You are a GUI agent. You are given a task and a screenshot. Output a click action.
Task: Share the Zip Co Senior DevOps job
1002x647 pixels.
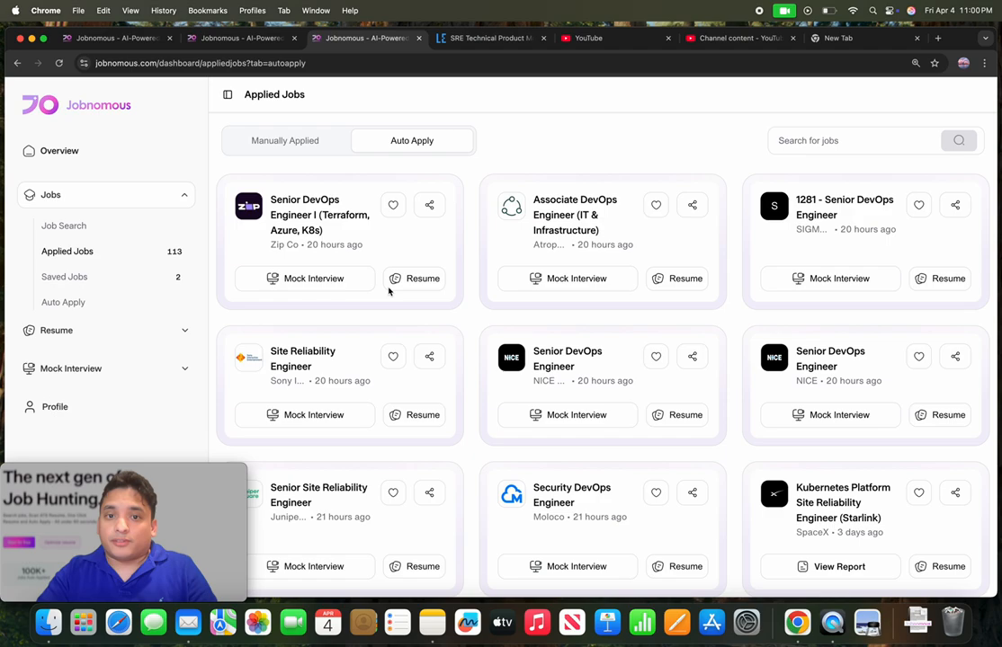tap(429, 205)
